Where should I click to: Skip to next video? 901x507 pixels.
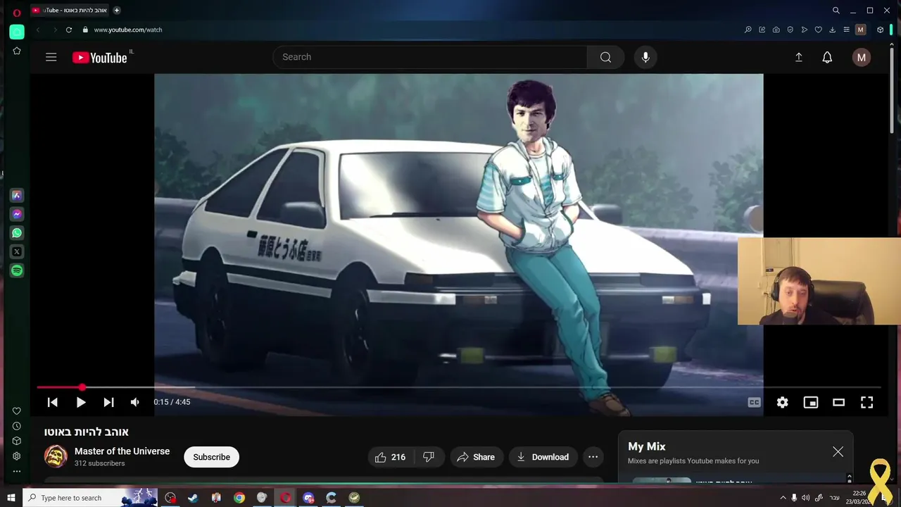(x=108, y=402)
